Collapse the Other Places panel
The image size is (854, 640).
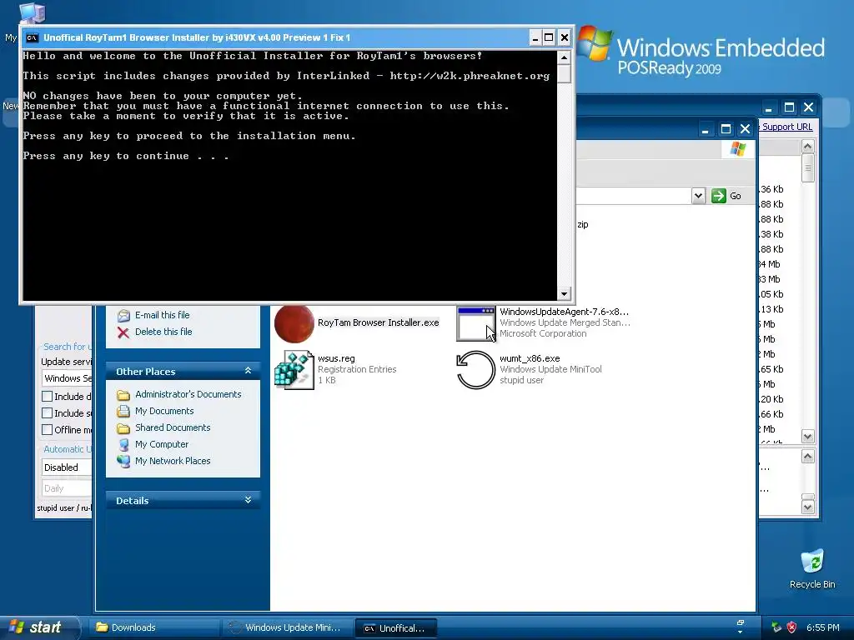click(248, 371)
